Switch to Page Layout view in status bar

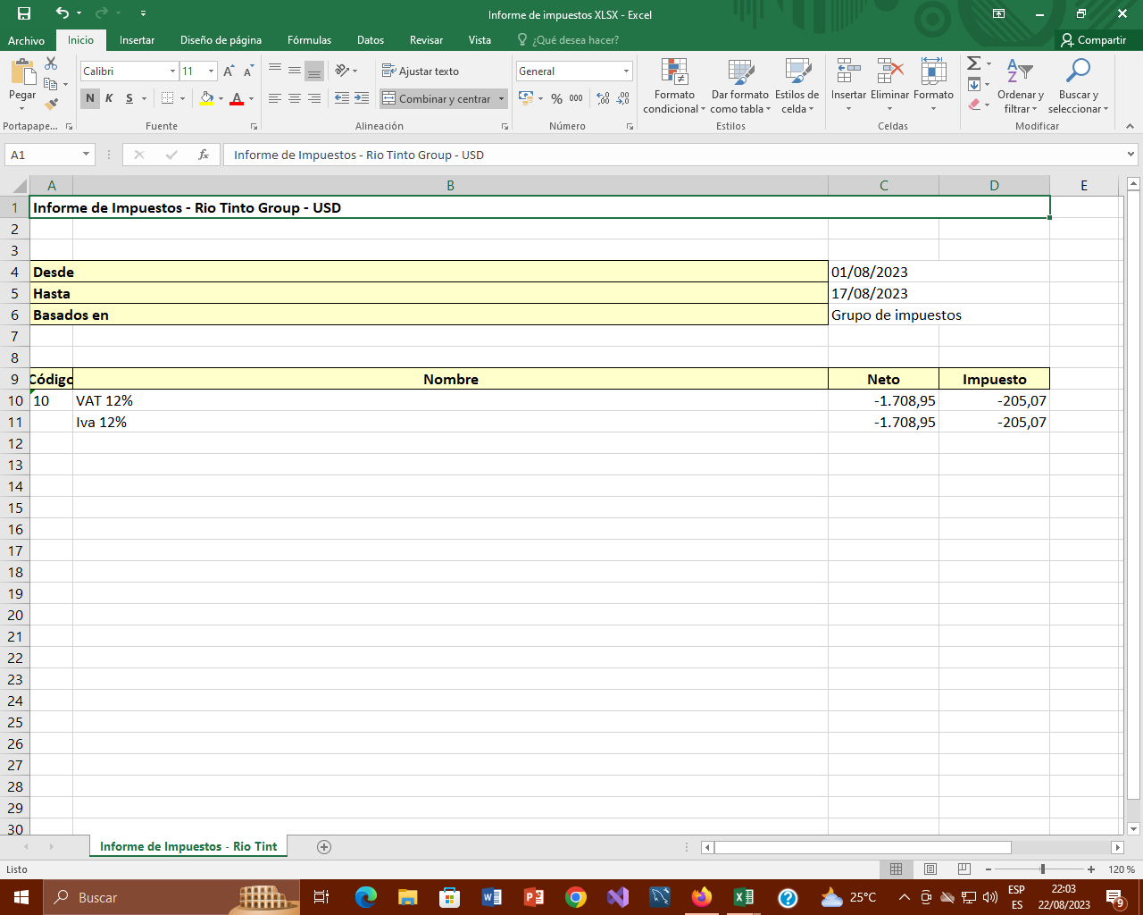[x=930, y=869]
